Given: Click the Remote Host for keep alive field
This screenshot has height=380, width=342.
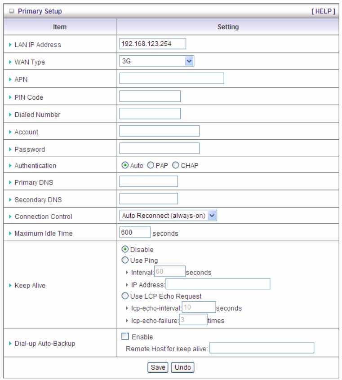Looking at the screenshot, I should click(x=262, y=348).
